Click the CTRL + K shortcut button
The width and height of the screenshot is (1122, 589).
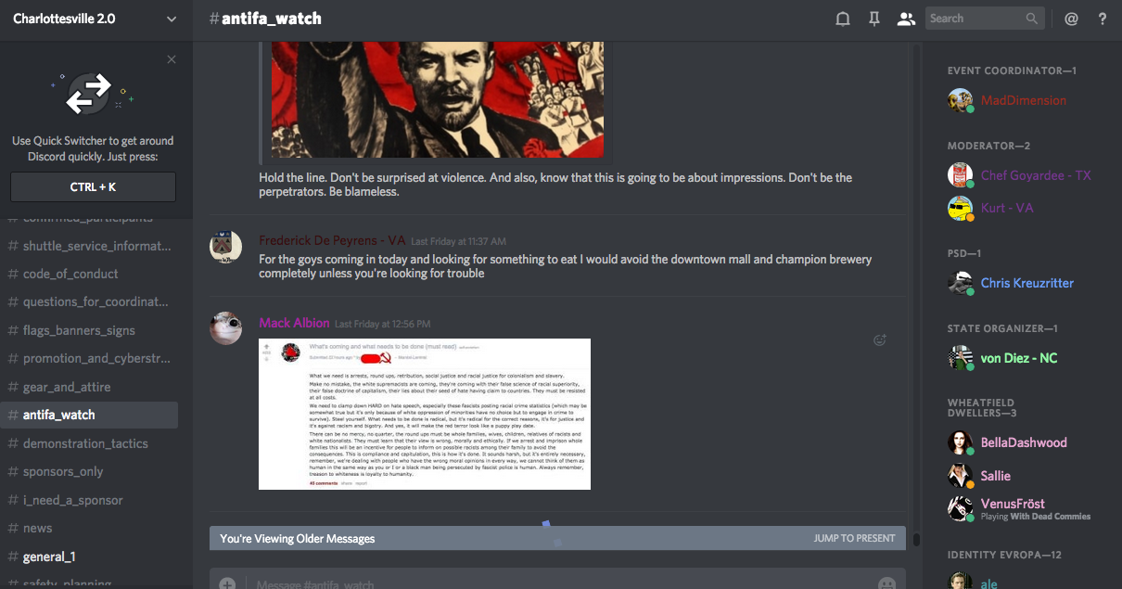(x=93, y=186)
